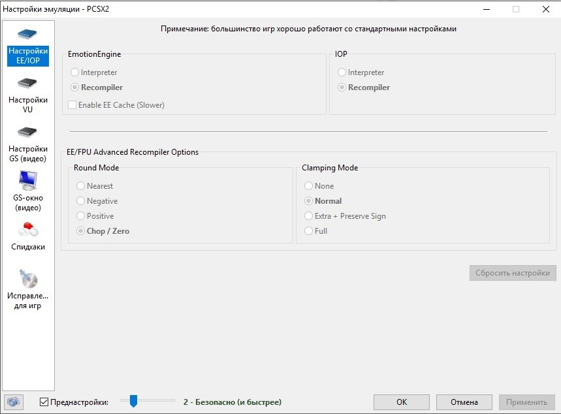Enable the EE Cache (Slower) checkbox

(x=72, y=104)
